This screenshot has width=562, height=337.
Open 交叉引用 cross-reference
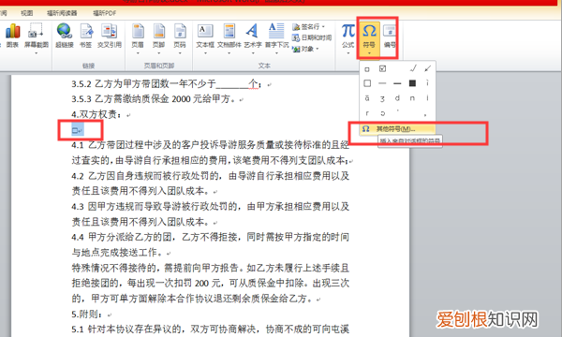coord(110,36)
